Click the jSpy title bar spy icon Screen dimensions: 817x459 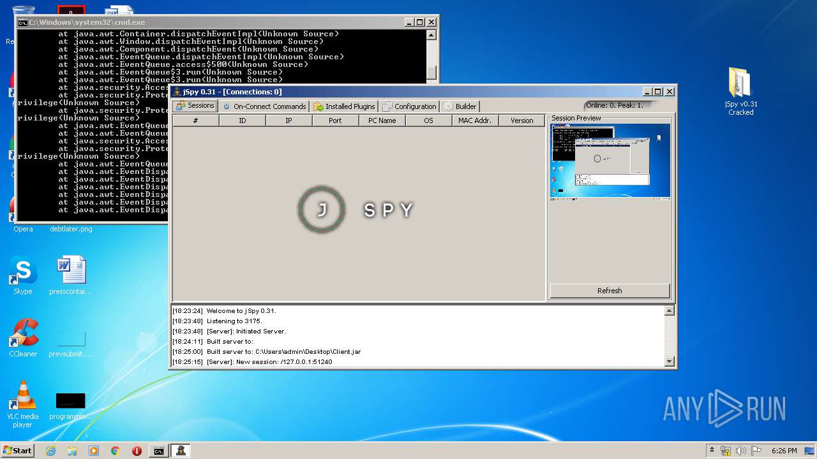[177, 92]
